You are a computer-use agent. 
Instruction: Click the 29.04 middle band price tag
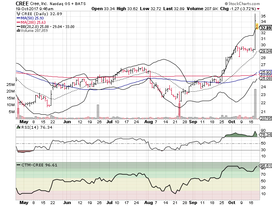(x=265, y=51)
